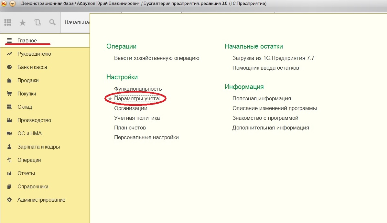
Task: Click the Операции Дт/Кт icon
Action: (9, 160)
